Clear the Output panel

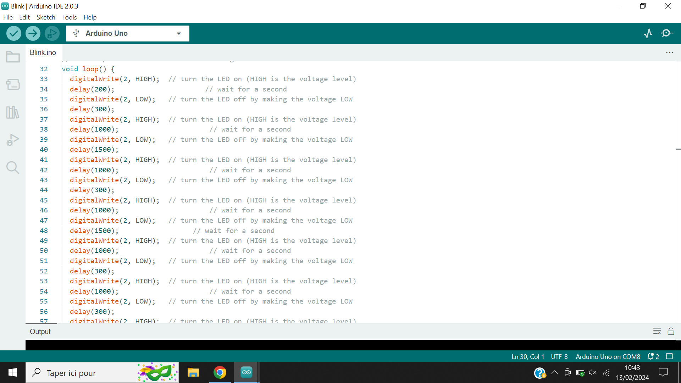657,331
